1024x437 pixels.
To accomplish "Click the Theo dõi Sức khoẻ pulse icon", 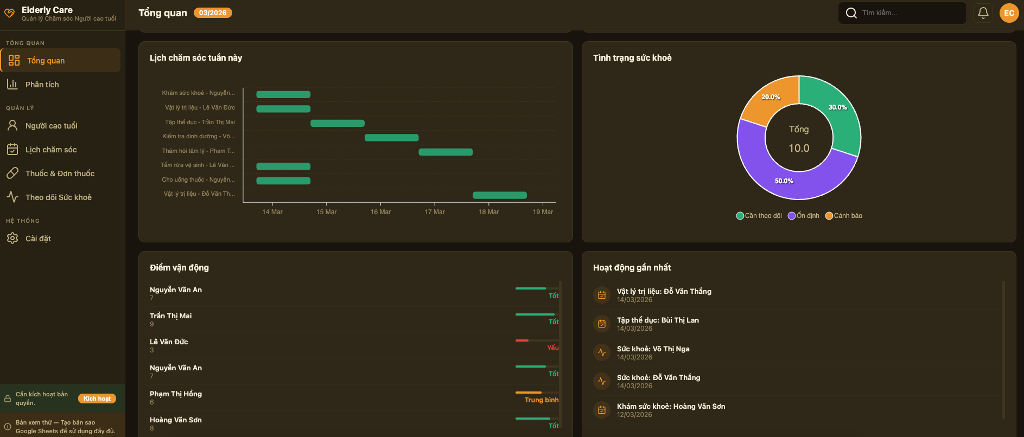I will (x=12, y=197).
